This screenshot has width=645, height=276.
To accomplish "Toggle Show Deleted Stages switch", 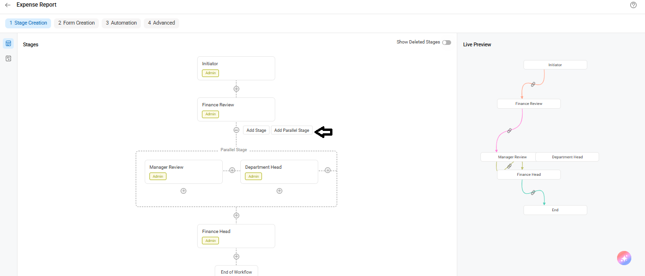I will (x=446, y=43).
